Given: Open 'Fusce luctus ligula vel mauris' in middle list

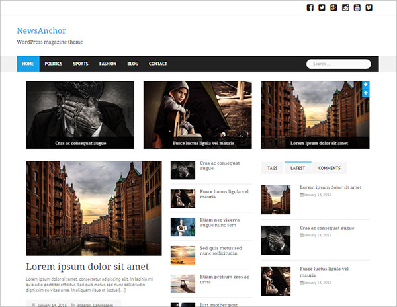Looking at the screenshot, I should (x=224, y=194).
